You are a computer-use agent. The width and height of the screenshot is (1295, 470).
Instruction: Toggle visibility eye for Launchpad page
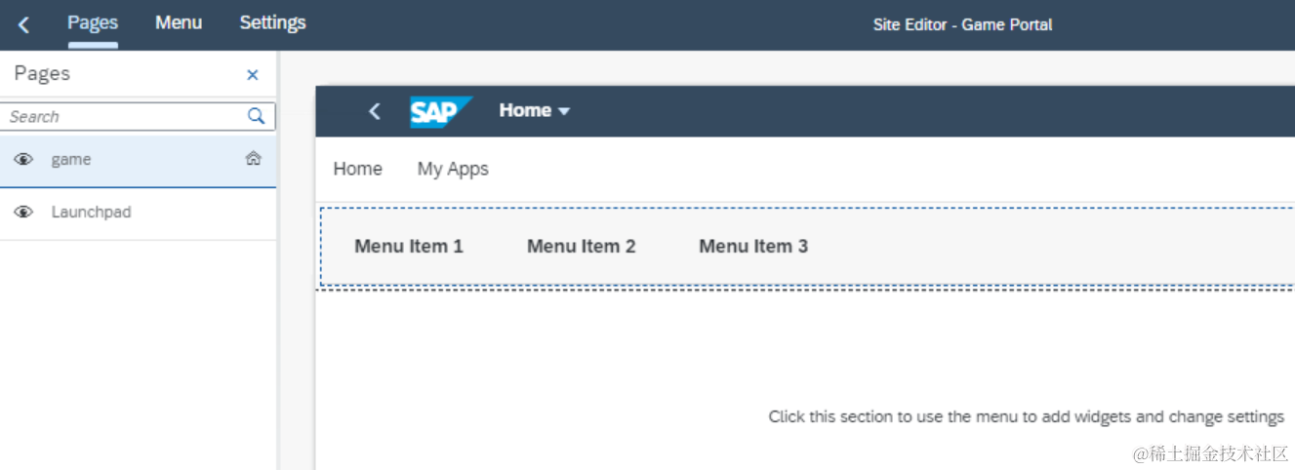click(24, 213)
